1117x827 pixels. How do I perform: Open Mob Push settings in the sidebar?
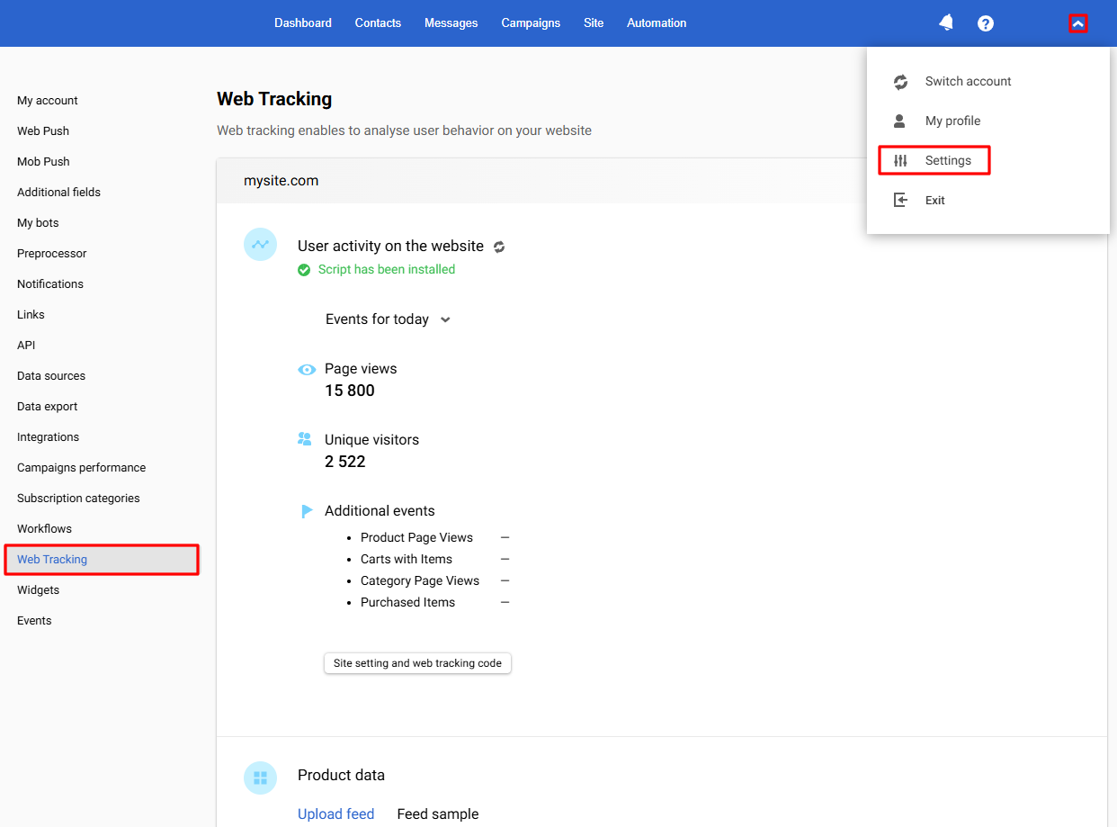click(43, 162)
